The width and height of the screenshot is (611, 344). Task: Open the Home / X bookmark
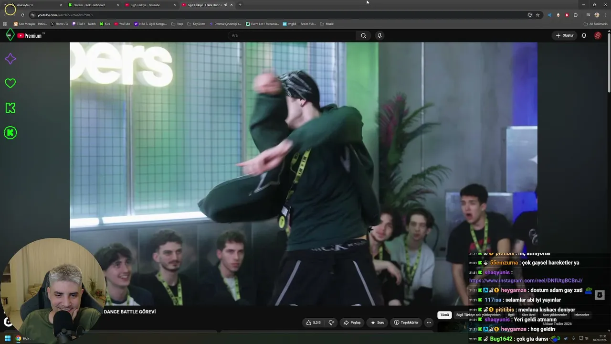(x=59, y=24)
